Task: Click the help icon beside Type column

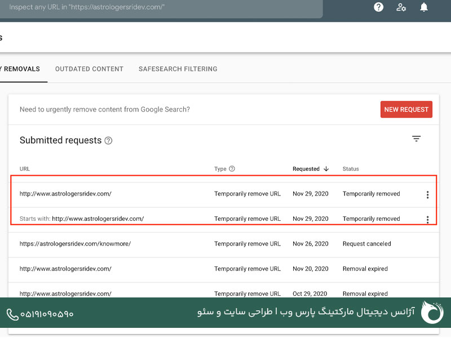Action: pos(232,168)
